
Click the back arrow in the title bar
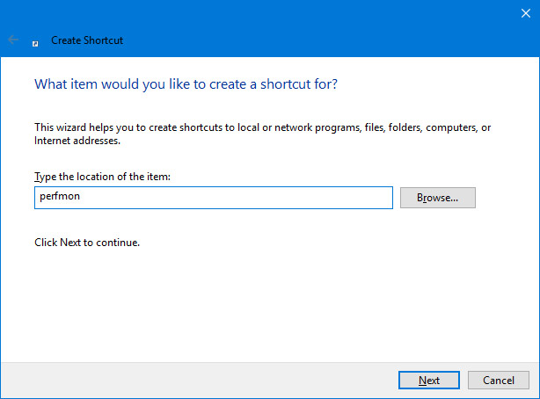click(x=13, y=40)
